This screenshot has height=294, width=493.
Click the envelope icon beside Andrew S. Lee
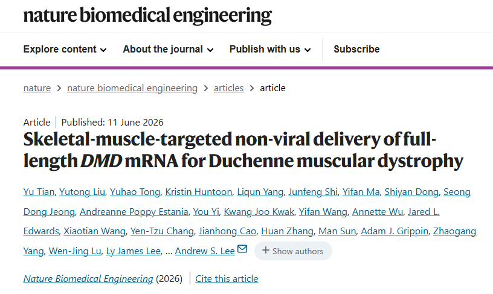pos(242,249)
